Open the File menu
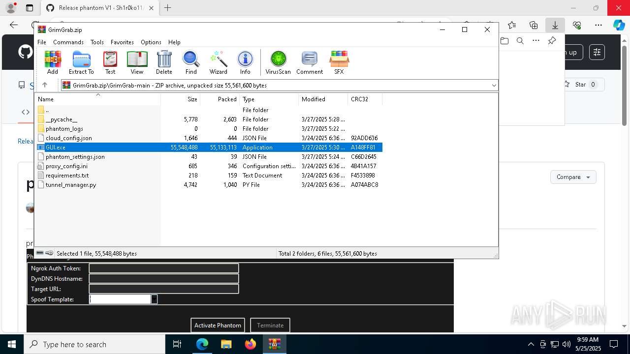Image resolution: width=630 pixels, height=354 pixels. (42, 42)
